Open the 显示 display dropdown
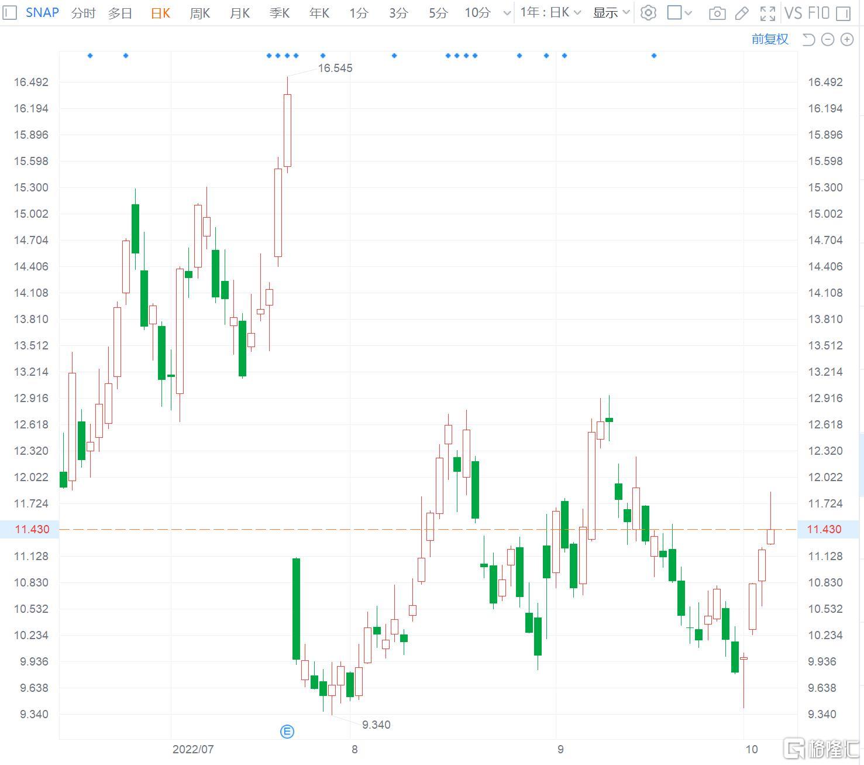This screenshot has width=864, height=765. click(x=611, y=13)
